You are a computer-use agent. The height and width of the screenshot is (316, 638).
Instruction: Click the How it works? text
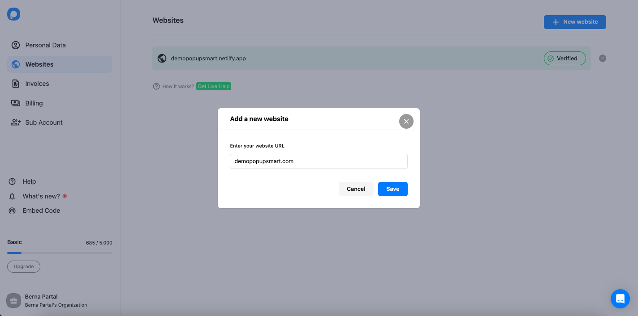[x=178, y=86]
